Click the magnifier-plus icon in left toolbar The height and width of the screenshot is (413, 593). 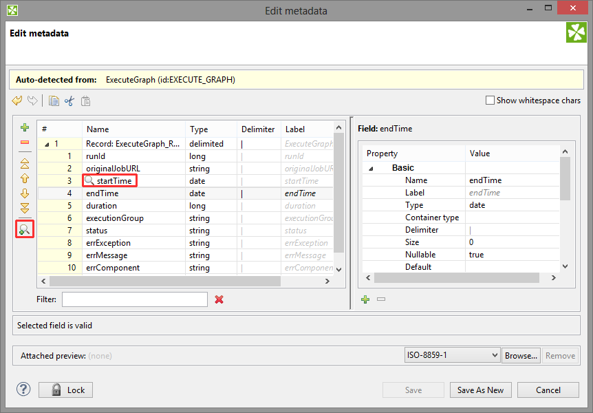(25, 231)
